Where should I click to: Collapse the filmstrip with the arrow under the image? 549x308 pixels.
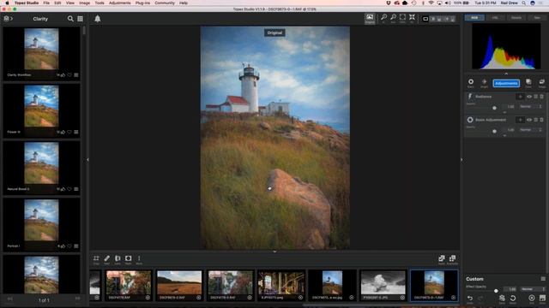tap(274, 252)
